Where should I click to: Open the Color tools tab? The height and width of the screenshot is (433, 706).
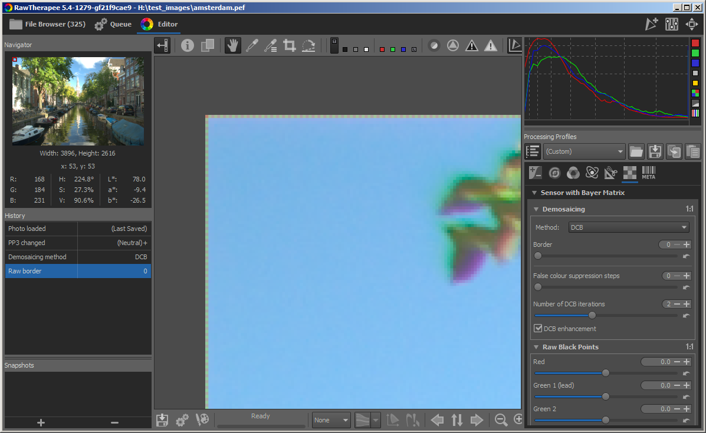[x=573, y=173]
